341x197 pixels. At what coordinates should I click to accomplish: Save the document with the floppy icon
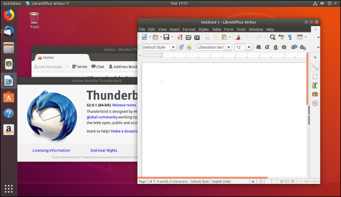point(166,37)
